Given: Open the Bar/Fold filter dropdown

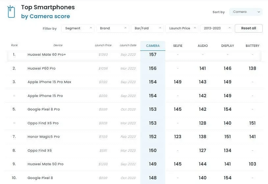Looking at the screenshot, I should pos(147,28).
